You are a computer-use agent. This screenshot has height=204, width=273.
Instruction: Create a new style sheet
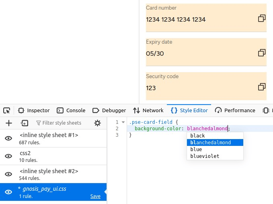pyautogui.click(x=9, y=123)
